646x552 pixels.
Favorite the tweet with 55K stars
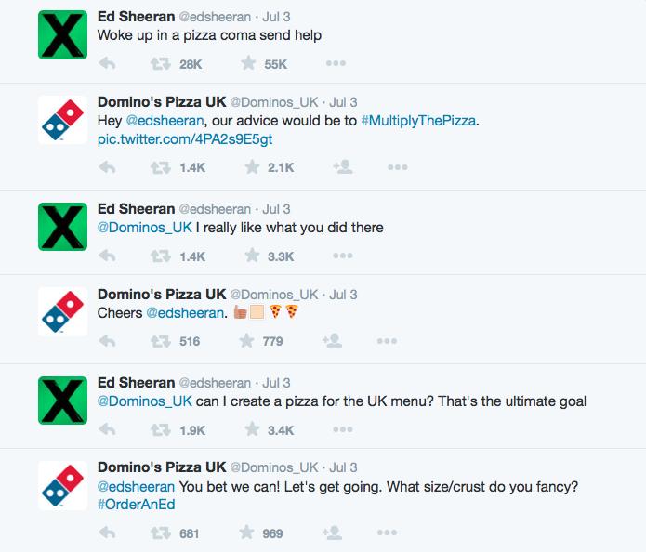click(x=248, y=63)
